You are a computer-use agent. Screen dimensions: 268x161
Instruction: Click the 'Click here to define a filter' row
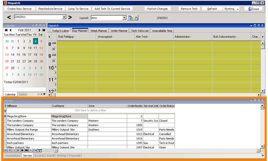pyautogui.click(x=90, y=110)
